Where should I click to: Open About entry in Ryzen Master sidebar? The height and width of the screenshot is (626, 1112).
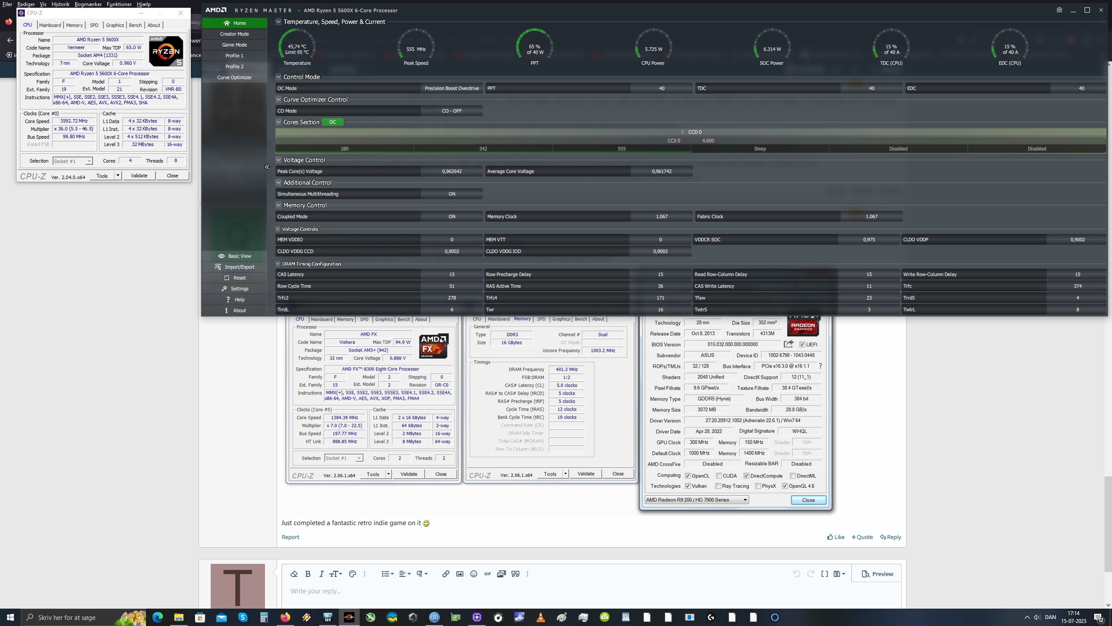point(234,310)
